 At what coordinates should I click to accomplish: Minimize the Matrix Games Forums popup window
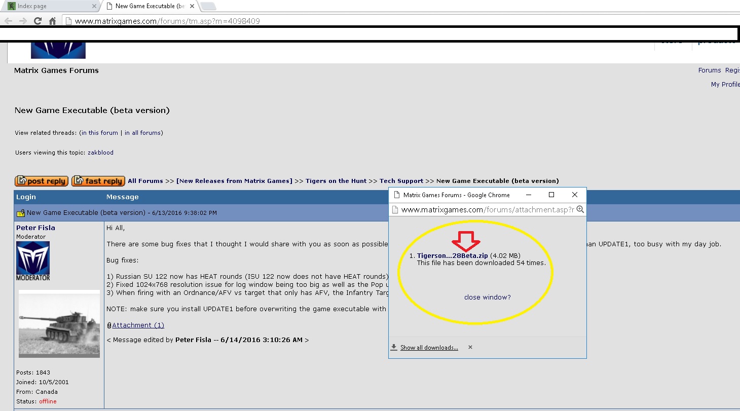pos(529,195)
